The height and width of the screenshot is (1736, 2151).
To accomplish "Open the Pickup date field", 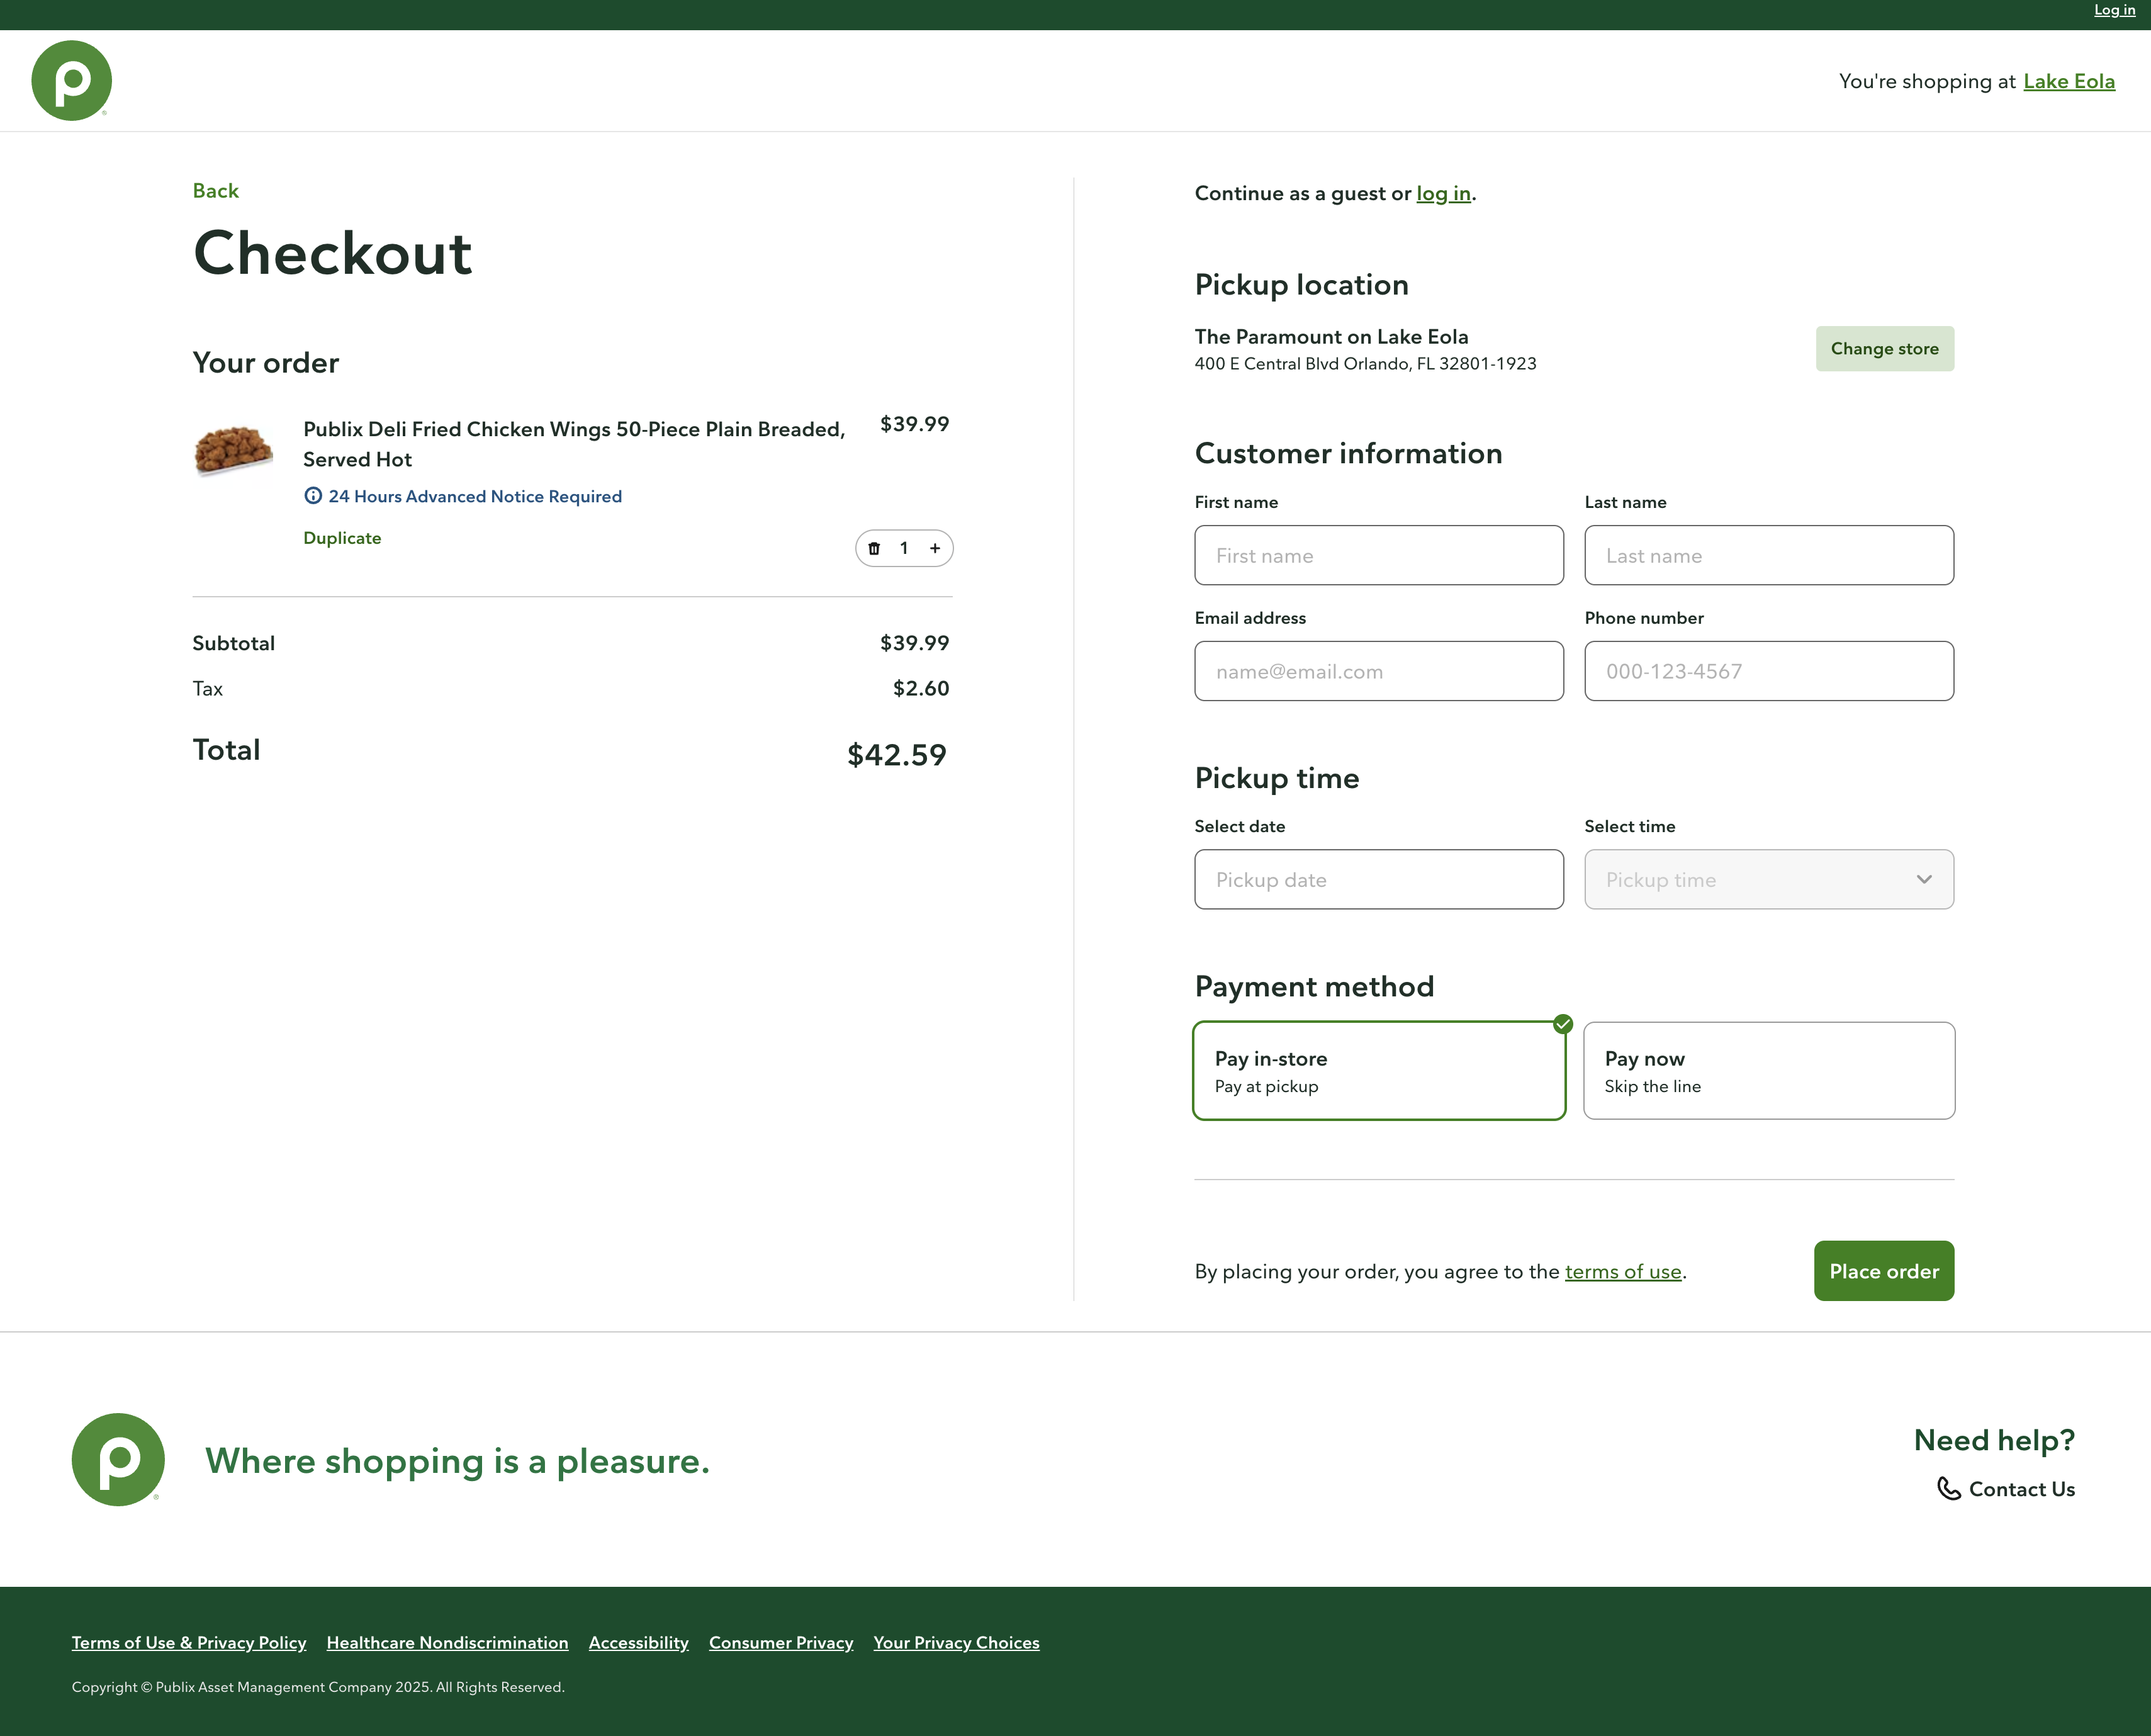I will click(1378, 879).
